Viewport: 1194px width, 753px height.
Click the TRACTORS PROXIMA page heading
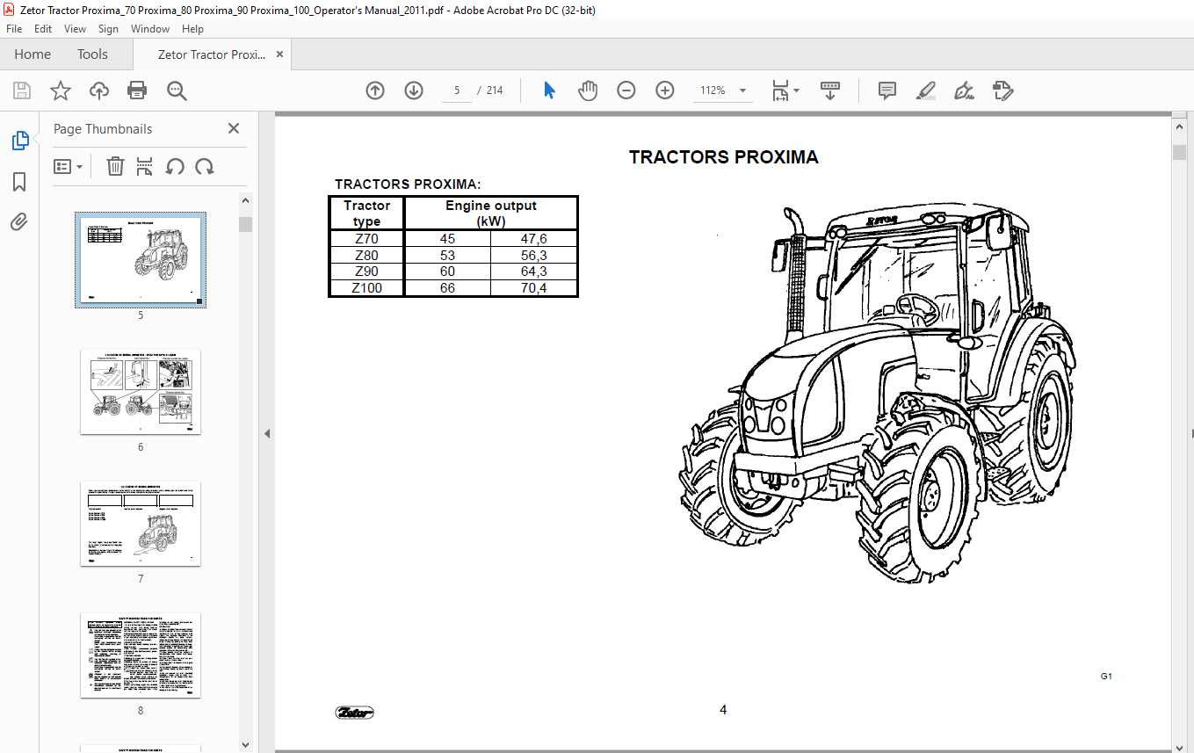coord(724,157)
